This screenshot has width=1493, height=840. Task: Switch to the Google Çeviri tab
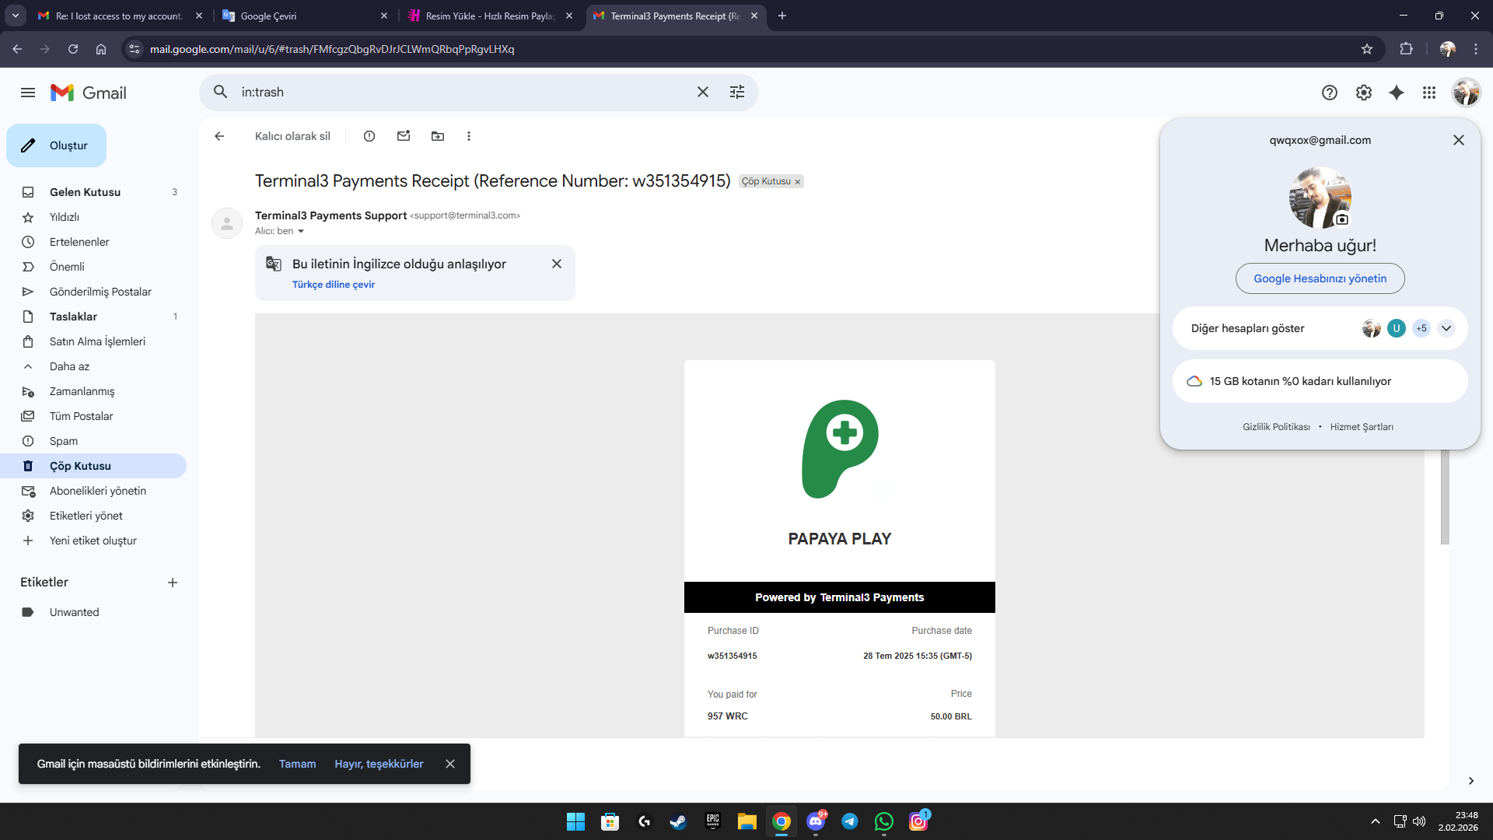[x=306, y=16]
